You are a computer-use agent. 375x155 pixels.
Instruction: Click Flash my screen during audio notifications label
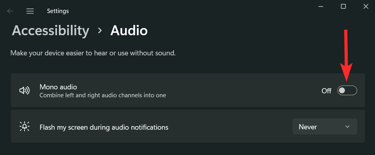point(104,127)
